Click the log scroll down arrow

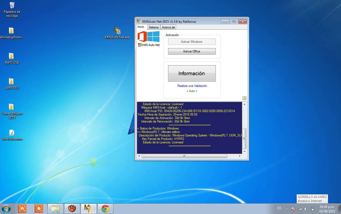244,152
